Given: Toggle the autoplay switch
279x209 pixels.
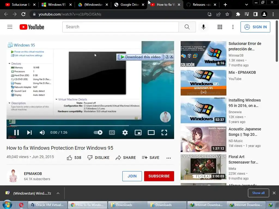Looking at the screenshot, I should pyautogui.click(x=98, y=133).
